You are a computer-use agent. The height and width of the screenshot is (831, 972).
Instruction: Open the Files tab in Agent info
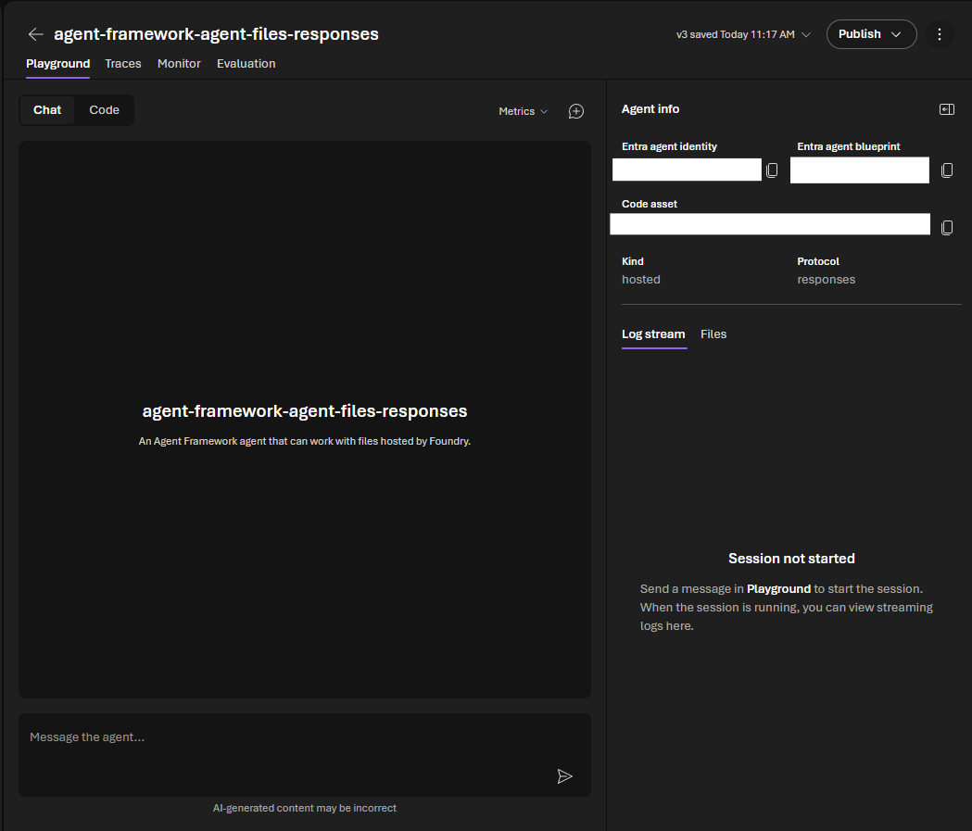tap(713, 334)
